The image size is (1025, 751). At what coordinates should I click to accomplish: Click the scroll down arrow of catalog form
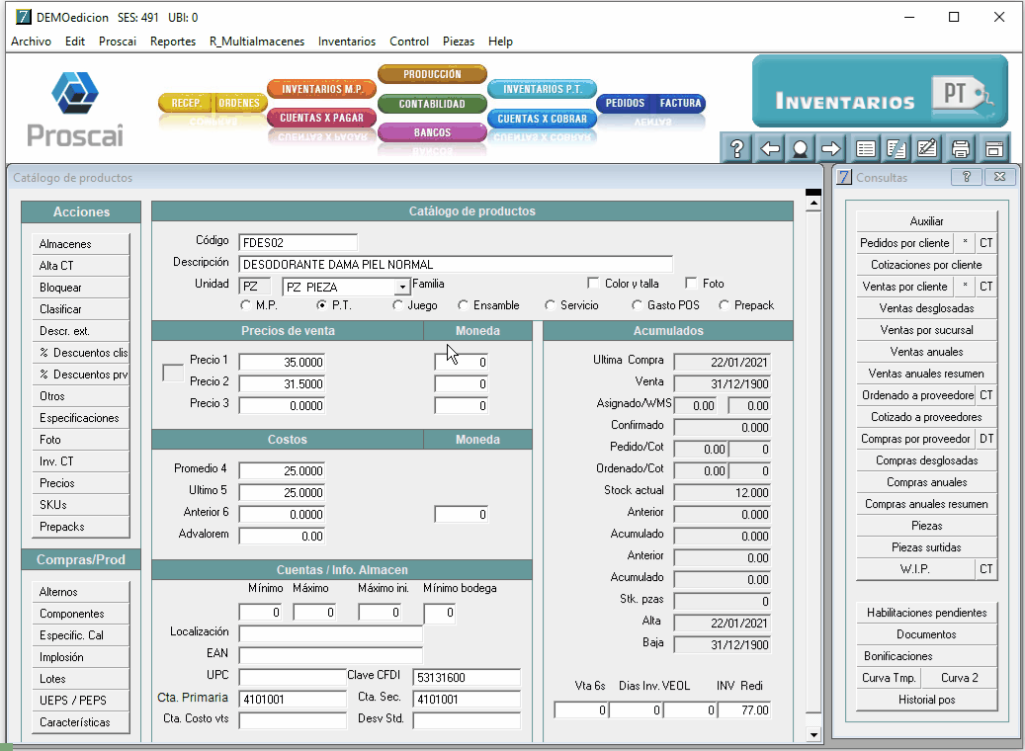pyautogui.click(x=813, y=734)
